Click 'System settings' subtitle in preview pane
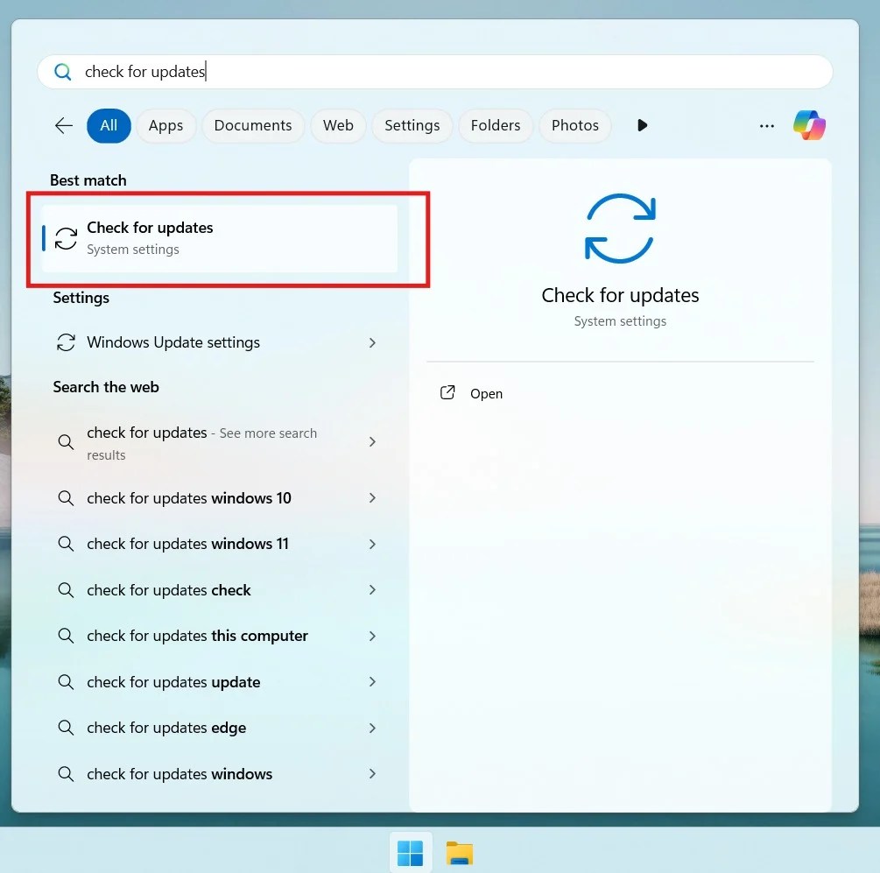This screenshot has width=880, height=873. pos(620,321)
